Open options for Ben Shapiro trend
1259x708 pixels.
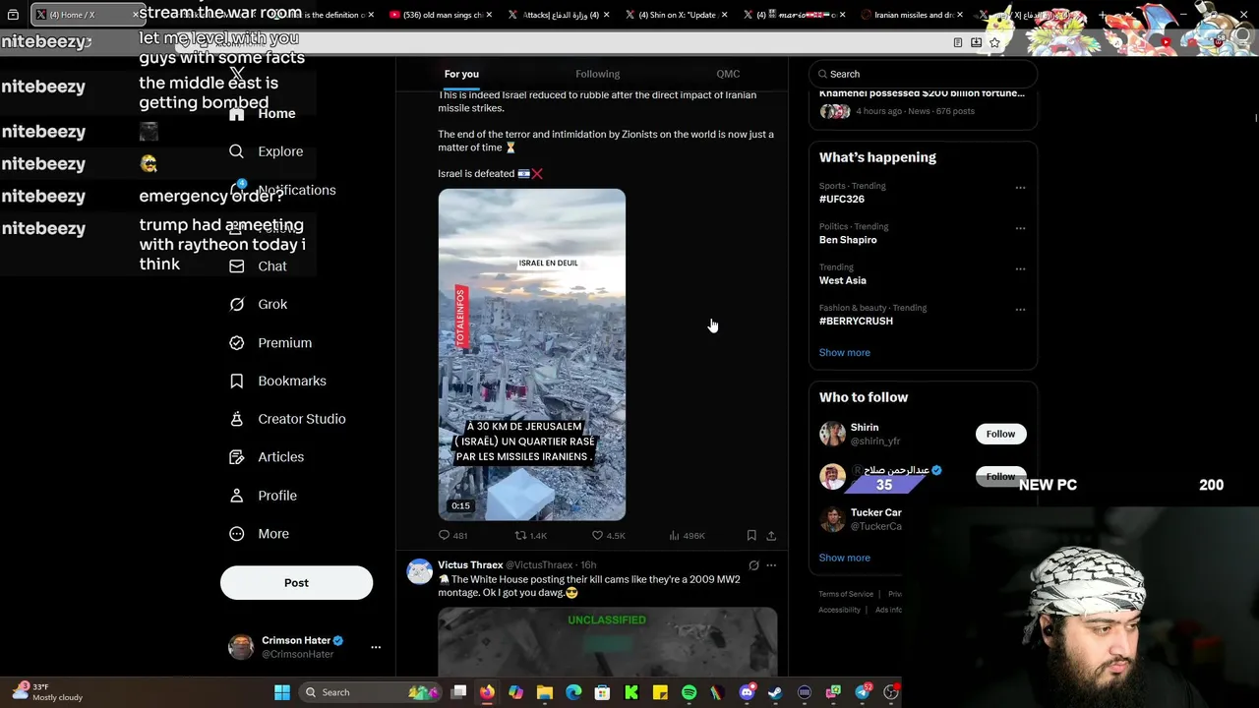click(x=1020, y=228)
